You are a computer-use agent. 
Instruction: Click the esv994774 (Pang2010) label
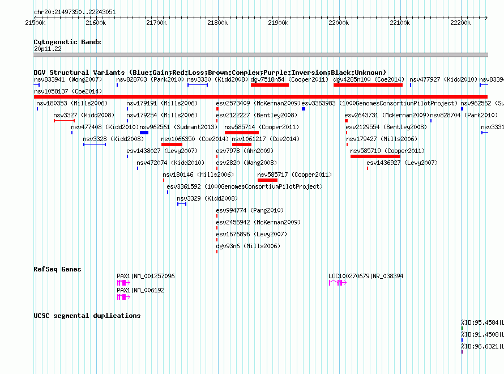pyautogui.click(x=250, y=210)
